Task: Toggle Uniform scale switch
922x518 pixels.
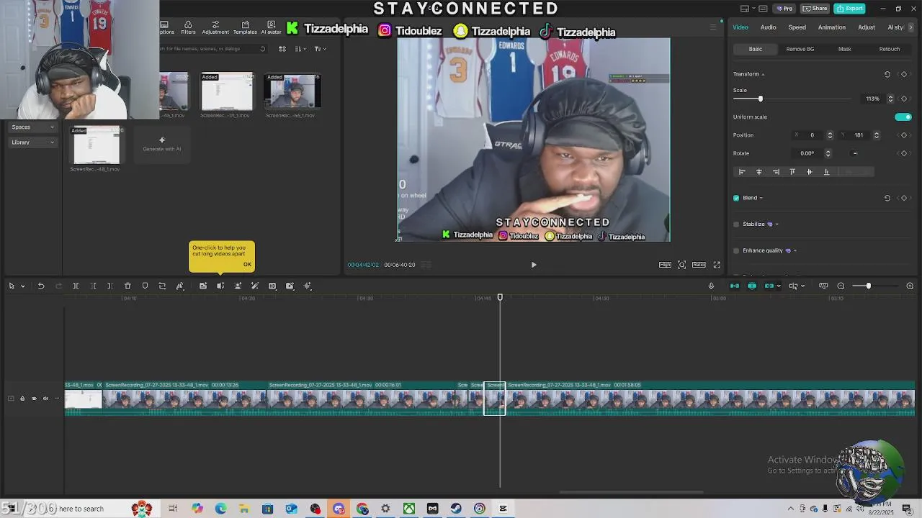Action: point(903,117)
